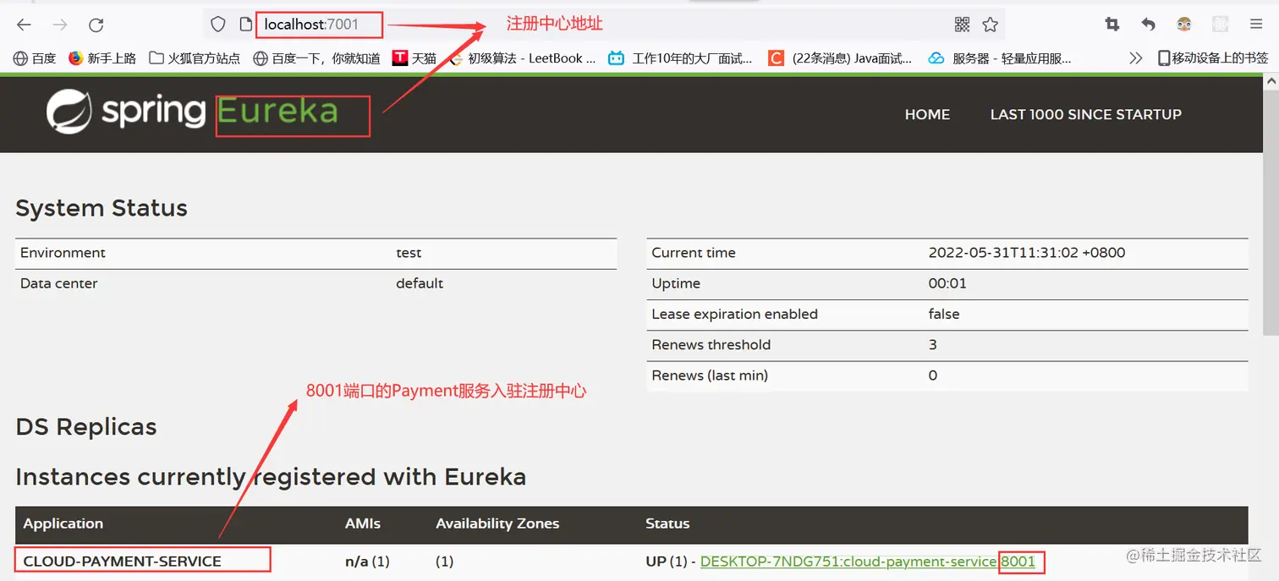Click the browser forward arrow

tap(60, 25)
